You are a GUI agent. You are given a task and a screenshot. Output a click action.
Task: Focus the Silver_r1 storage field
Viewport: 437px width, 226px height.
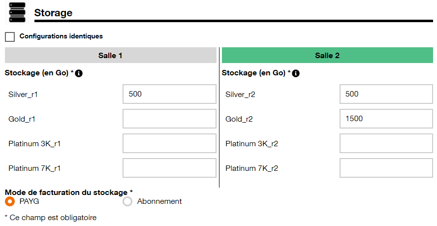(x=169, y=95)
